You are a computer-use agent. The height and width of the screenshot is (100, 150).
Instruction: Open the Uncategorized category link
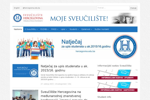click(x=61, y=84)
